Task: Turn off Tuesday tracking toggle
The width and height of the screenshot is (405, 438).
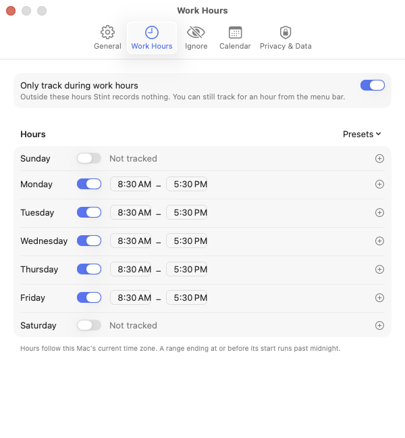Action: (x=89, y=212)
